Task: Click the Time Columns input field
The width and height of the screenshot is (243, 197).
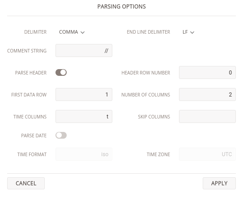Action: (84, 117)
